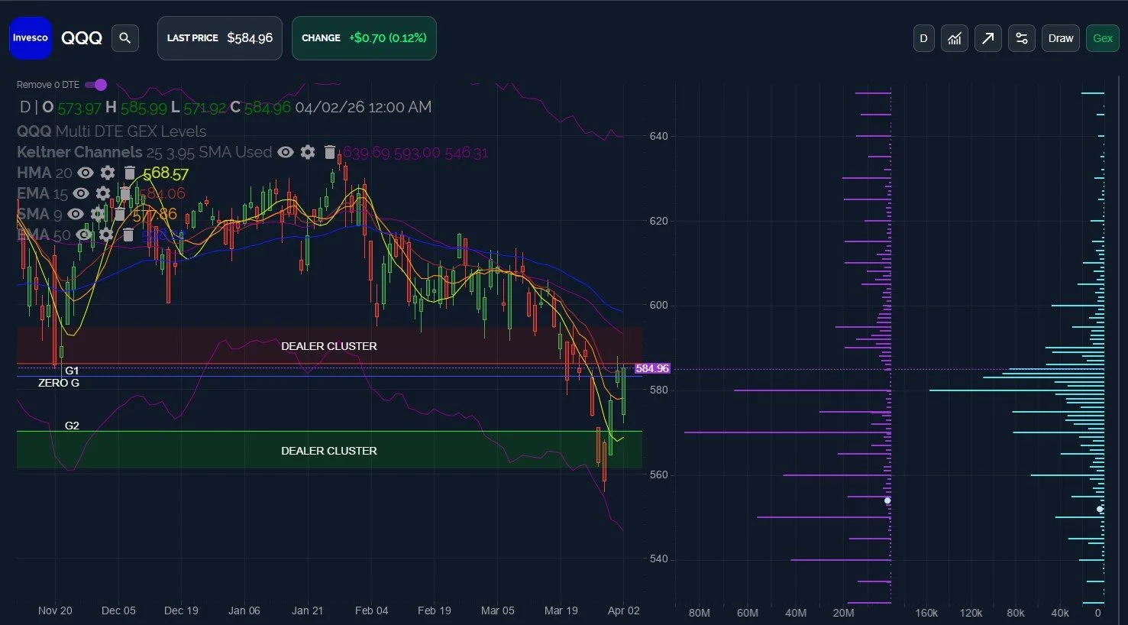
Task: Toggle the Gex button
Action: tap(1103, 38)
